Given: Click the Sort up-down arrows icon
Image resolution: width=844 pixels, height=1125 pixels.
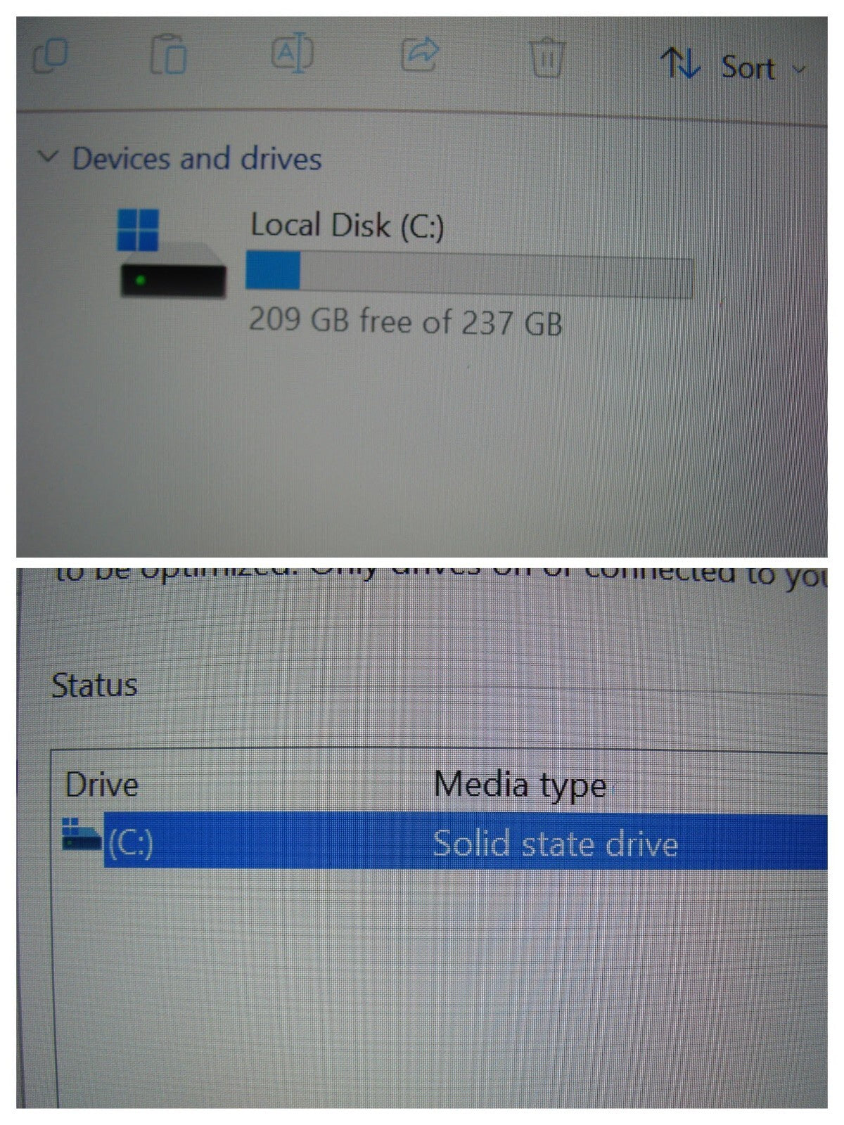Looking at the screenshot, I should pos(680,63).
